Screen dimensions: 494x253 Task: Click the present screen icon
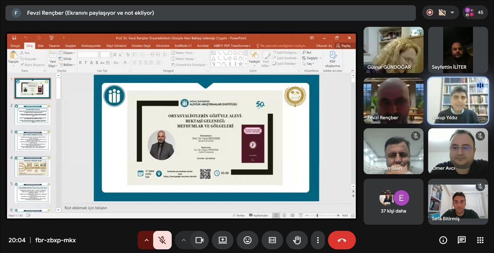pyautogui.click(x=223, y=240)
